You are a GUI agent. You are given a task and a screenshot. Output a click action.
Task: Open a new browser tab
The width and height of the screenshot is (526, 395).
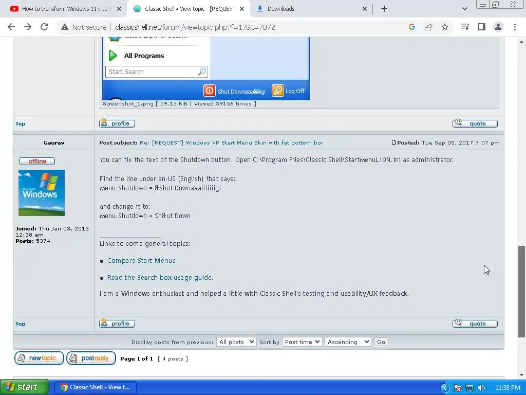384,9
